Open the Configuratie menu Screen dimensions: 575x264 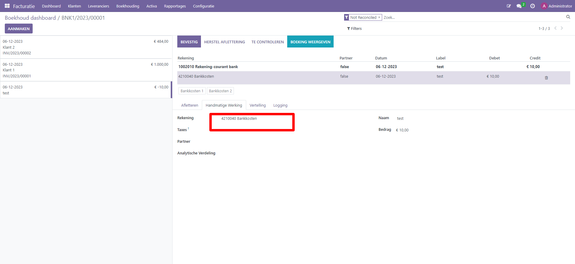(x=203, y=6)
